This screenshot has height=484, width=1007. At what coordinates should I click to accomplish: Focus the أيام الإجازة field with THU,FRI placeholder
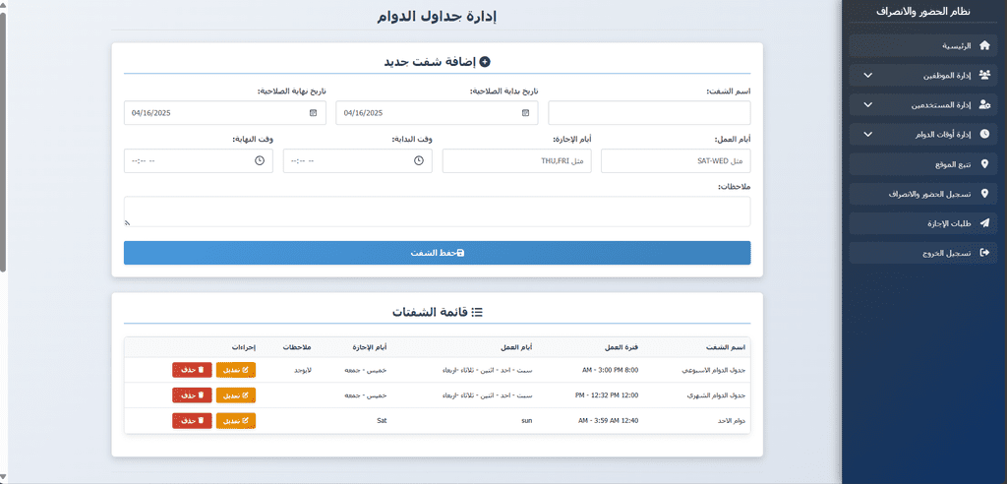coord(516,160)
